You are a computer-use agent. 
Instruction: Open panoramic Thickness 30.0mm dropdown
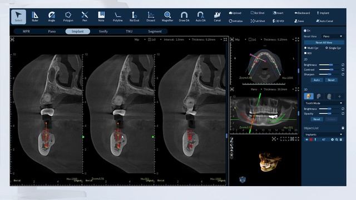279,89
